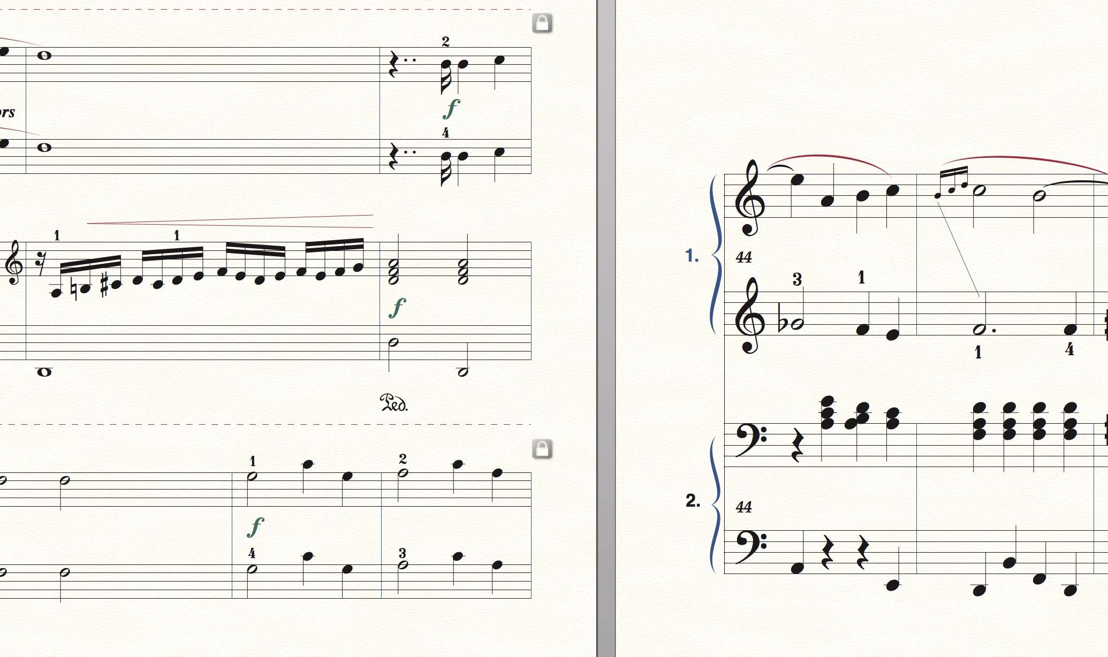Select the sixteenth rest after the treble clef
Screen dimensions: 1108x657
pyautogui.click(x=40, y=264)
